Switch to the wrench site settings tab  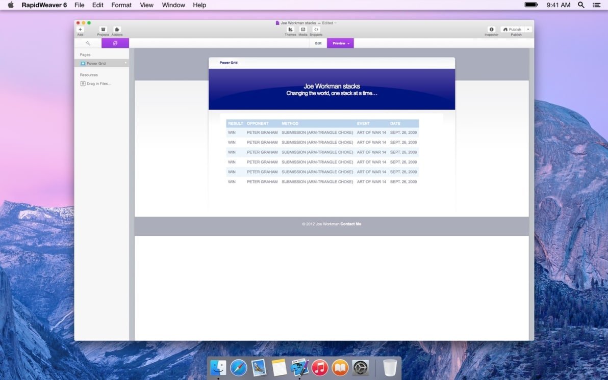click(x=88, y=43)
